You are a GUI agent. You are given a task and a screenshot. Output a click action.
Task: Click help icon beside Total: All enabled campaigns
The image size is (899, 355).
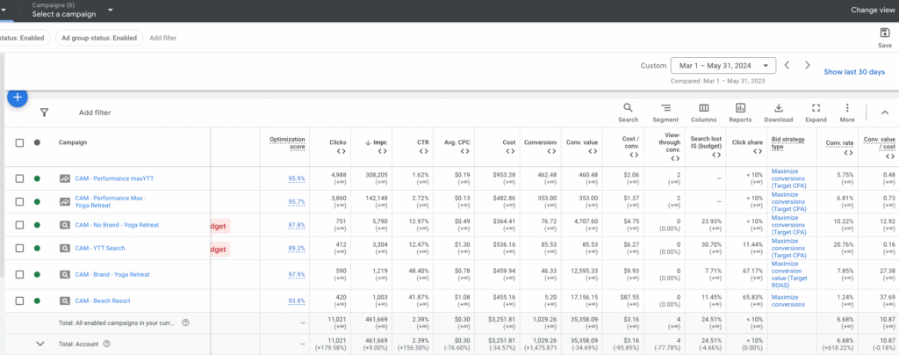185,322
